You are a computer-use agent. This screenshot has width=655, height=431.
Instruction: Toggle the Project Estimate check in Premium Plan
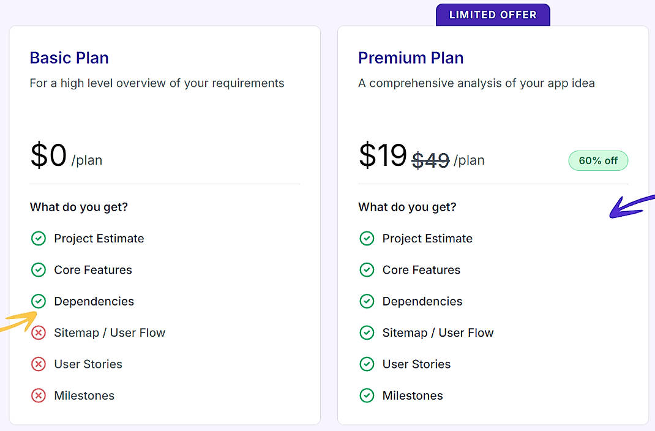367,238
